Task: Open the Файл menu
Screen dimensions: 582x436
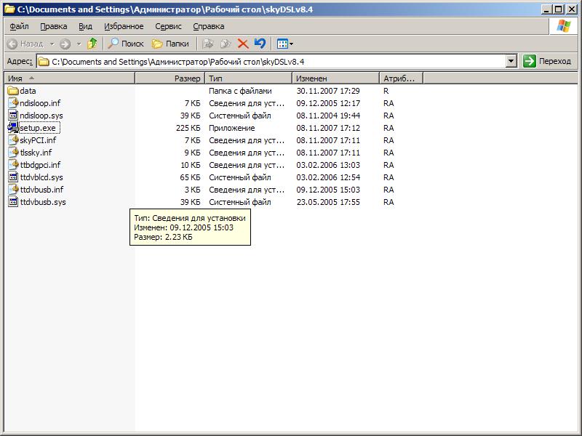Action: pyautogui.click(x=20, y=26)
